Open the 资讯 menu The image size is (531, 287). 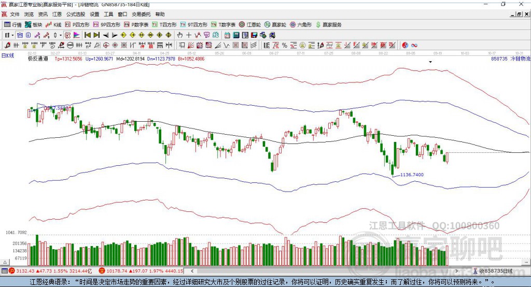coord(43,14)
